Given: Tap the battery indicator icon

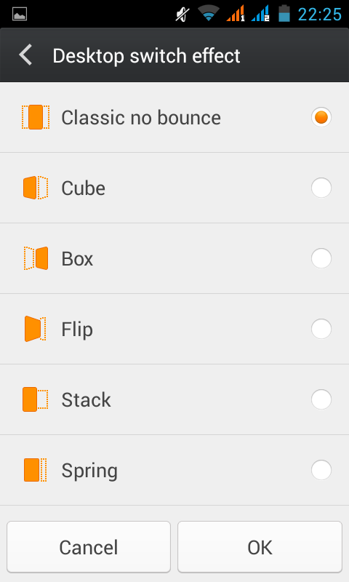Looking at the screenshot, I should [x=284, y=14].
